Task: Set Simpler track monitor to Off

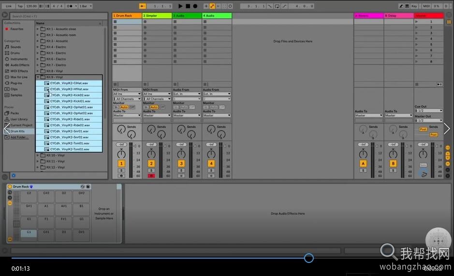Action: point(162,107)
